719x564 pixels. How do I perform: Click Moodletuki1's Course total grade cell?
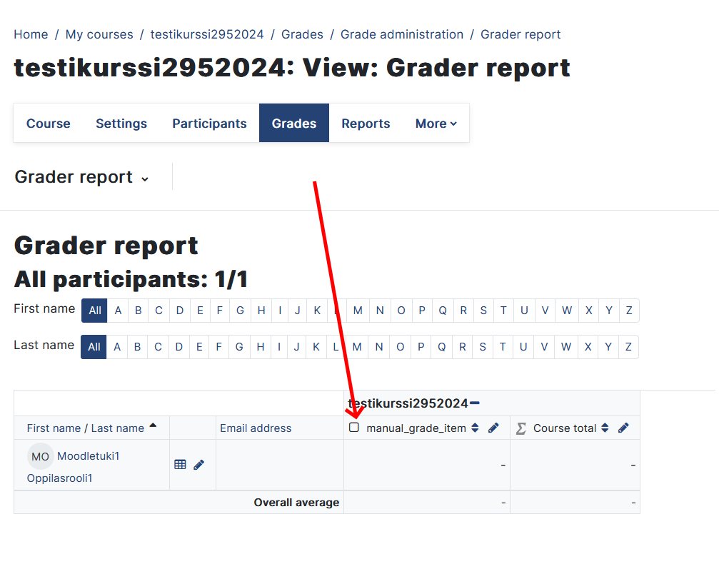(x=575, y=465)
